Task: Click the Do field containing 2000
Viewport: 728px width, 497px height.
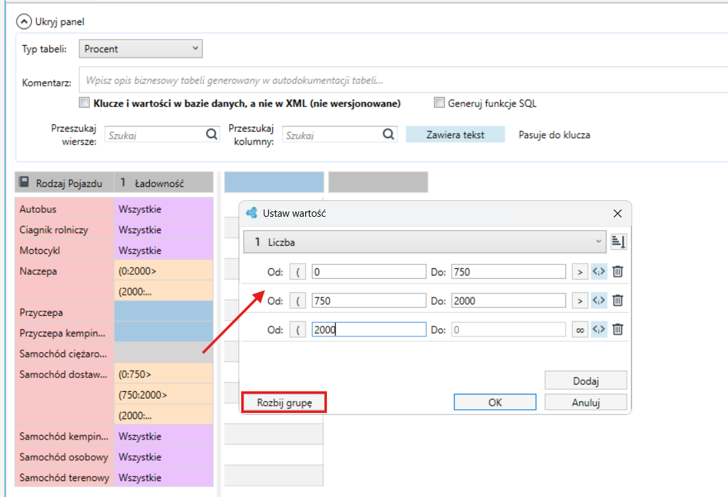Action: 509,301
